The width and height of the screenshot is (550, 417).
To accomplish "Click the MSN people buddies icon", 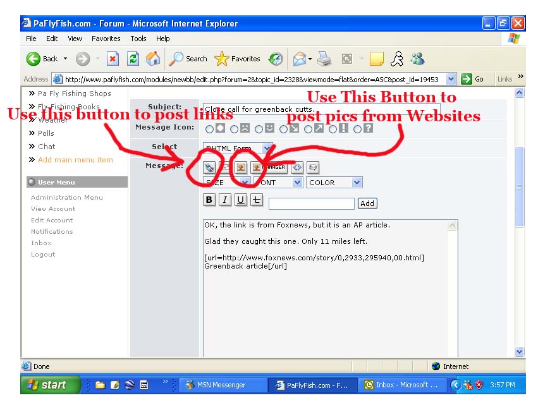I will [418, 59].
